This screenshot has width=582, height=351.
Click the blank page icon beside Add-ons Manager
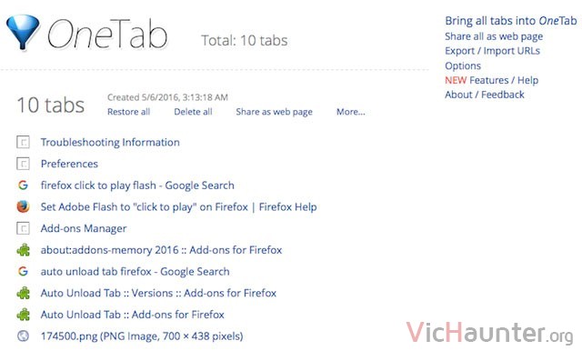[x=23, y=228]
